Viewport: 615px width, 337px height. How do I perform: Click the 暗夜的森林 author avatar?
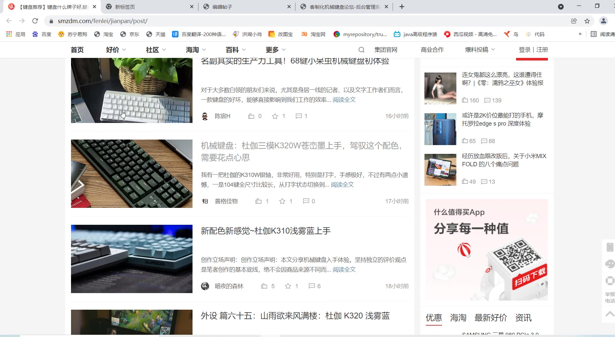[x=205, y=286]
